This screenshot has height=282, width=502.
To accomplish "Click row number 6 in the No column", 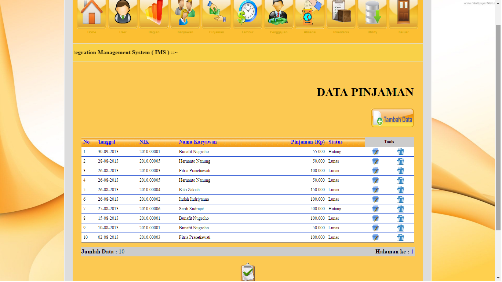I will coord(85,199).
